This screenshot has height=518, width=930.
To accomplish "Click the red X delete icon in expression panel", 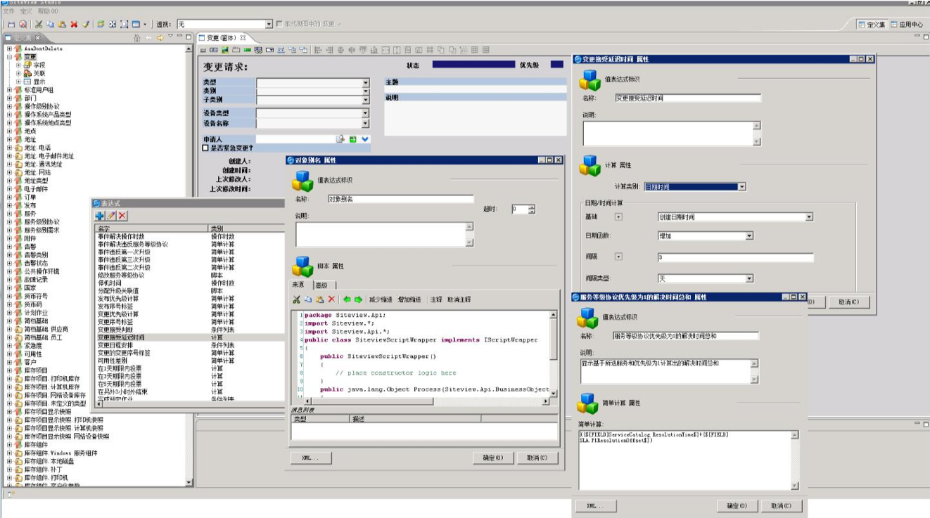I will coord(122,215).
